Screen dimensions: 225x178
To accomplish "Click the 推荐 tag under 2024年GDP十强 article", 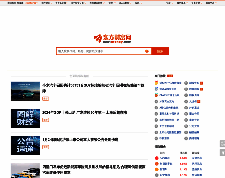I will click(46, 120).
